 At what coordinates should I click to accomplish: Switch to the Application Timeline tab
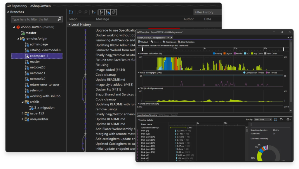tap(147, 115)
